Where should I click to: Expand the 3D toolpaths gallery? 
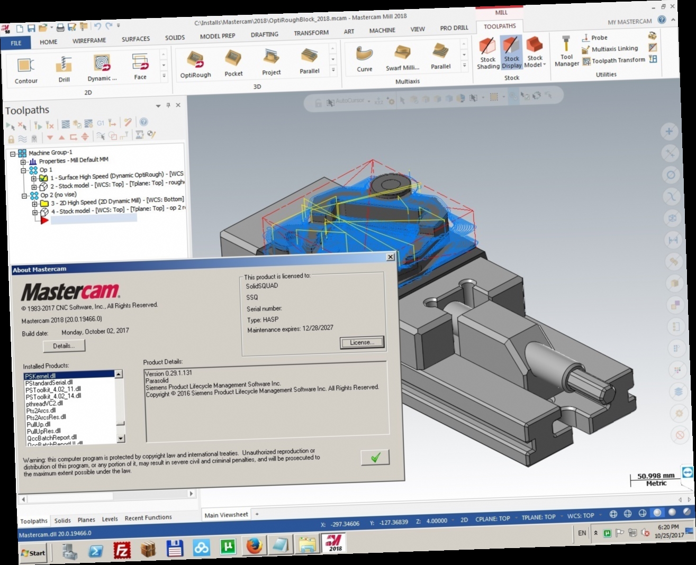[x=333, y=70]
